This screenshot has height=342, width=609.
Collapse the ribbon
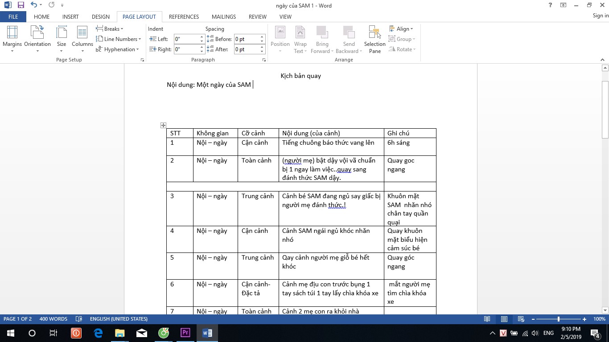pos(603,60)
